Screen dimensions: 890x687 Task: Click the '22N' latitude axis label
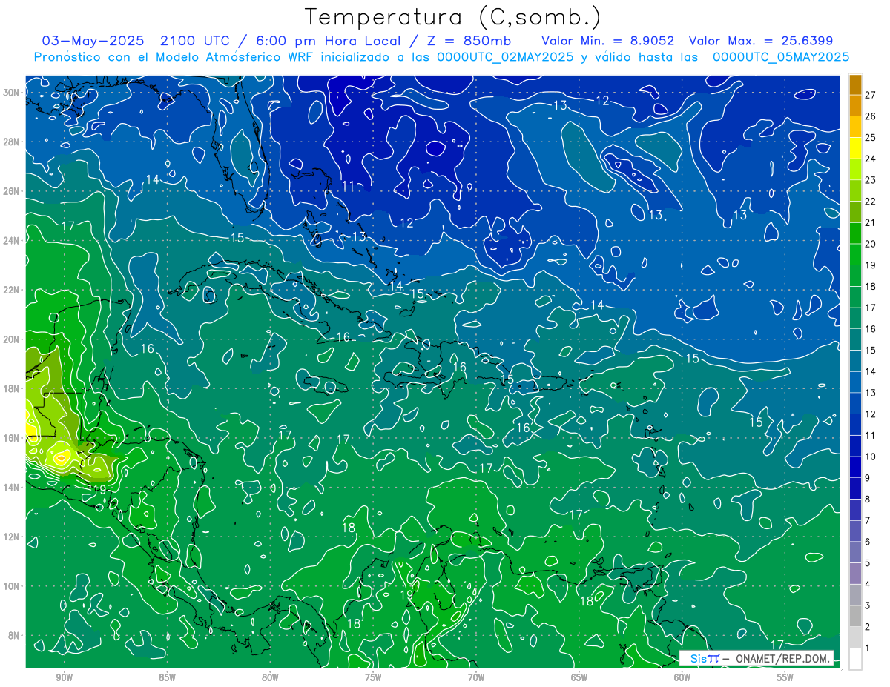click(13, 290)
